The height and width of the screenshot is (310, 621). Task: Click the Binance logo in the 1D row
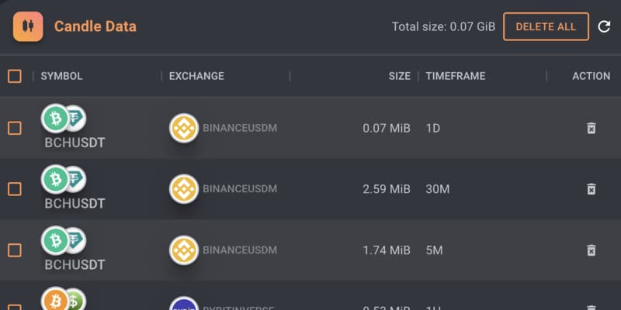point(184,128)
